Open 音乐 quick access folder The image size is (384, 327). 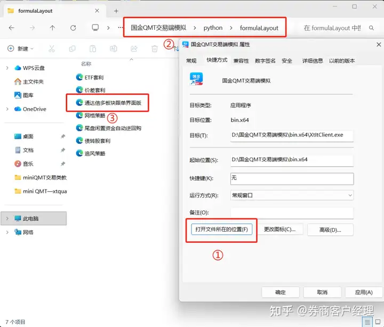pos(24,164)
